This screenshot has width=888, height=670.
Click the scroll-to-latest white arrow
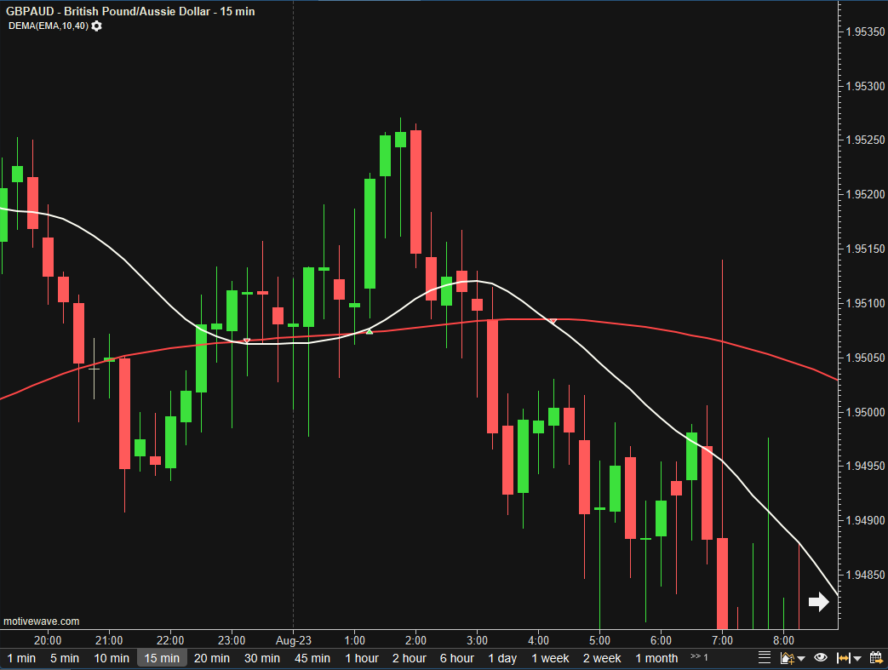coord(818,602)
